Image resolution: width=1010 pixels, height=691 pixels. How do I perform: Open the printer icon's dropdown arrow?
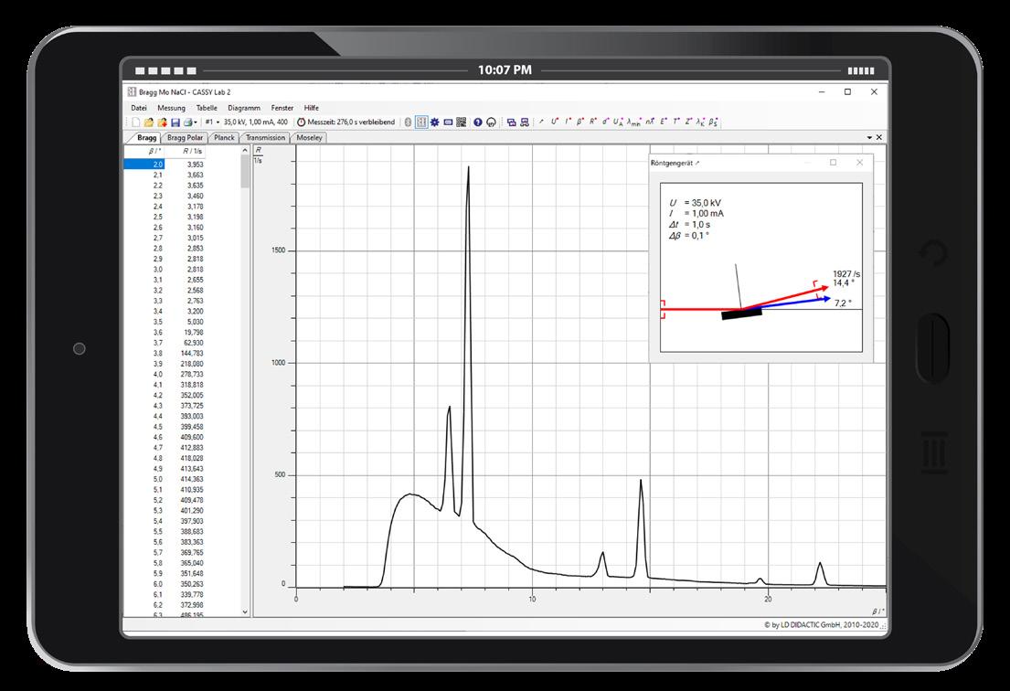196,122
